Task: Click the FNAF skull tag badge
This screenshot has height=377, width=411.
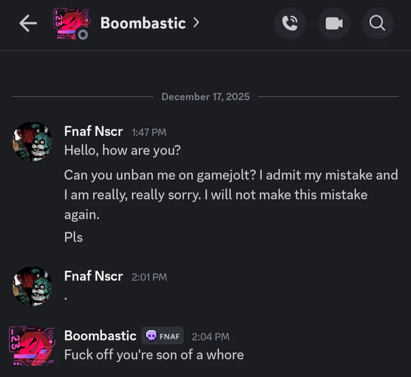Action: [x=162, y=336]
